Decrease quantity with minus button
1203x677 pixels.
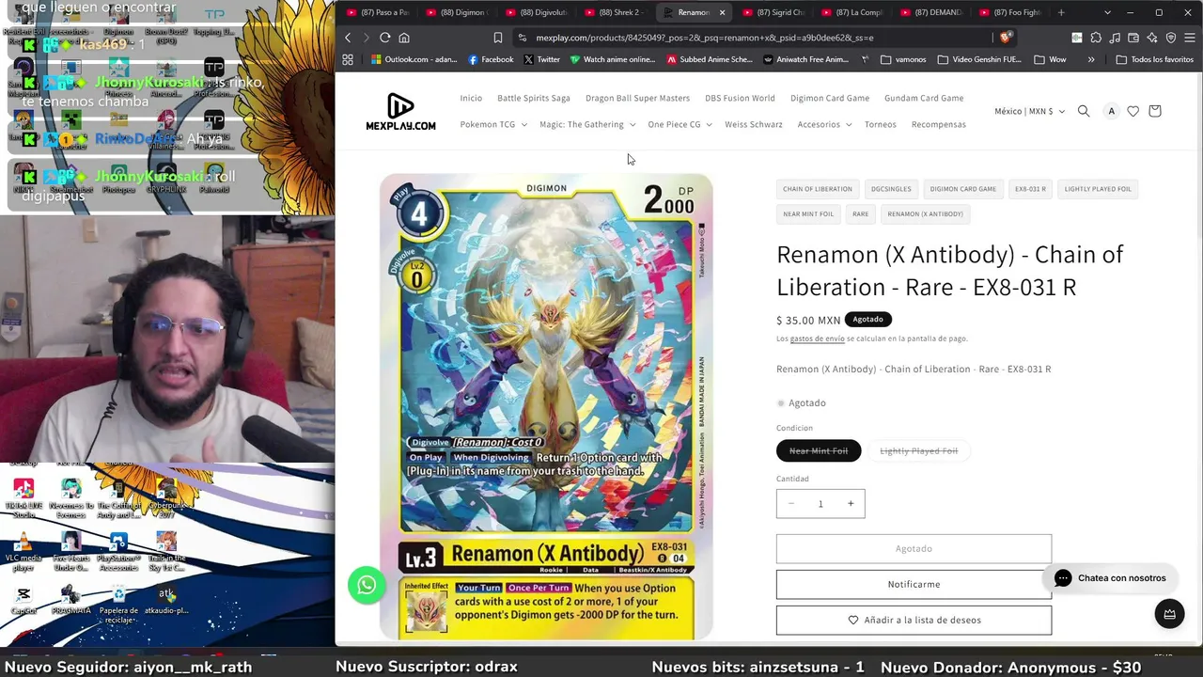pos(790,504)
